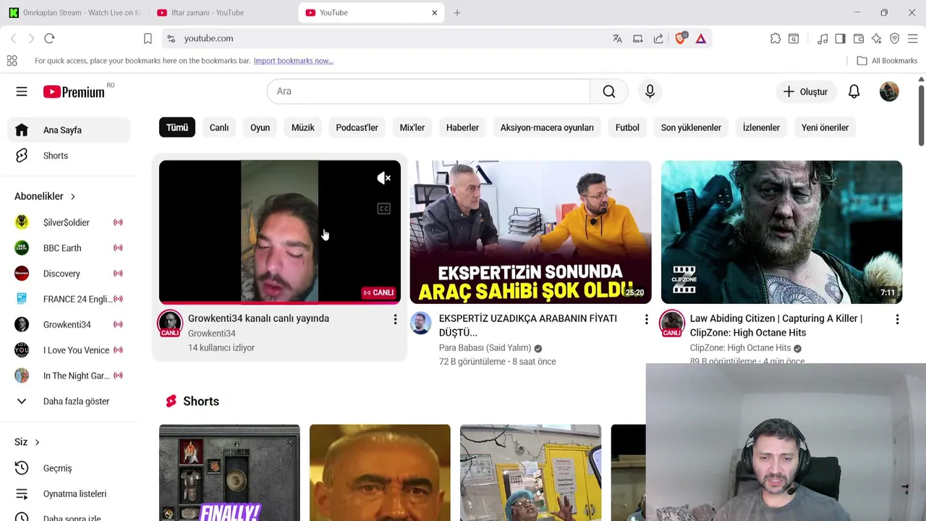926x521 pixels.
Task: Select the Mix'ler filter chip
Action: point(412,127)
